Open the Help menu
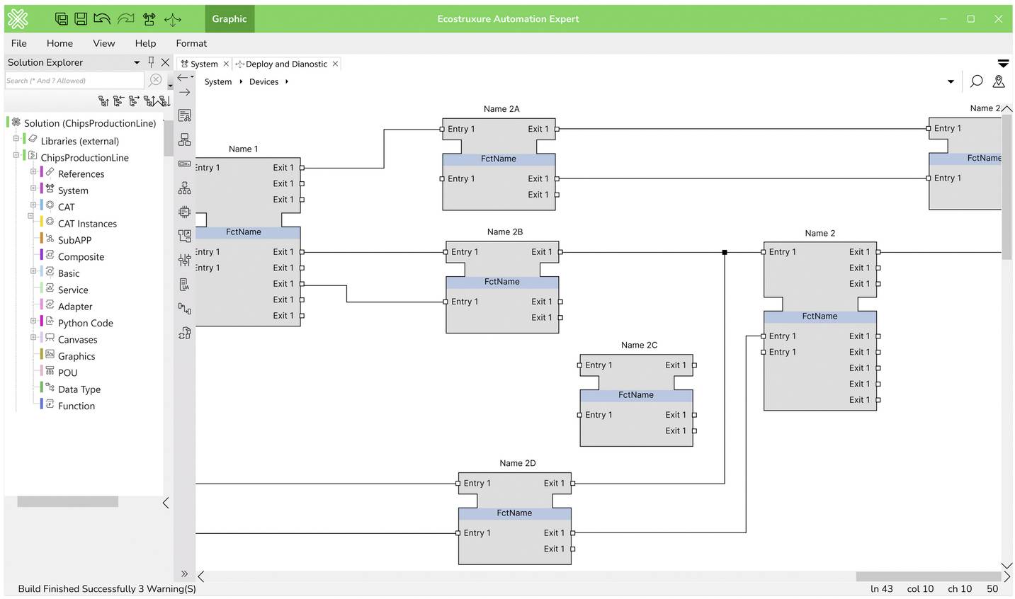1015x599 pixels. point(145,43)
